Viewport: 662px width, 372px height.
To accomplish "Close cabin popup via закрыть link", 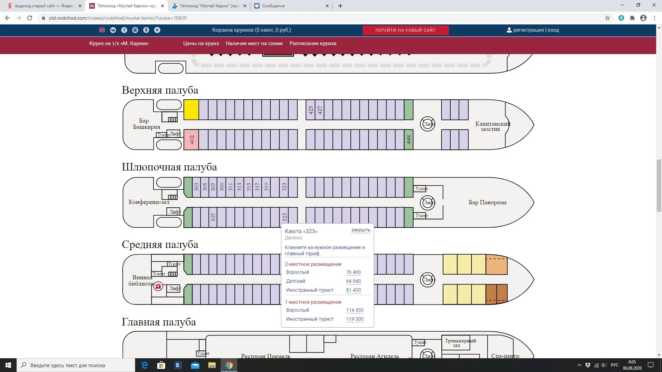I will [x=361, y=230].
